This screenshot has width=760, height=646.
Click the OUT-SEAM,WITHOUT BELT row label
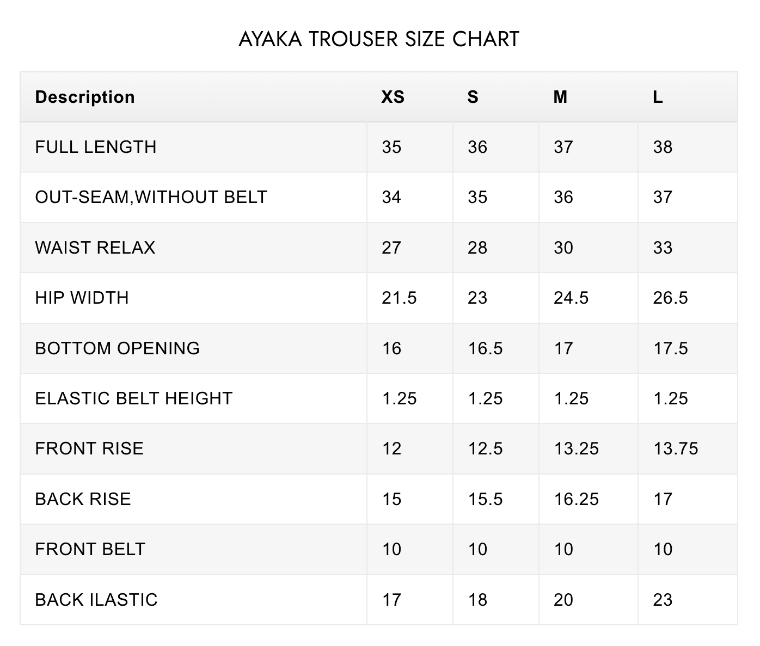point(151,197)
